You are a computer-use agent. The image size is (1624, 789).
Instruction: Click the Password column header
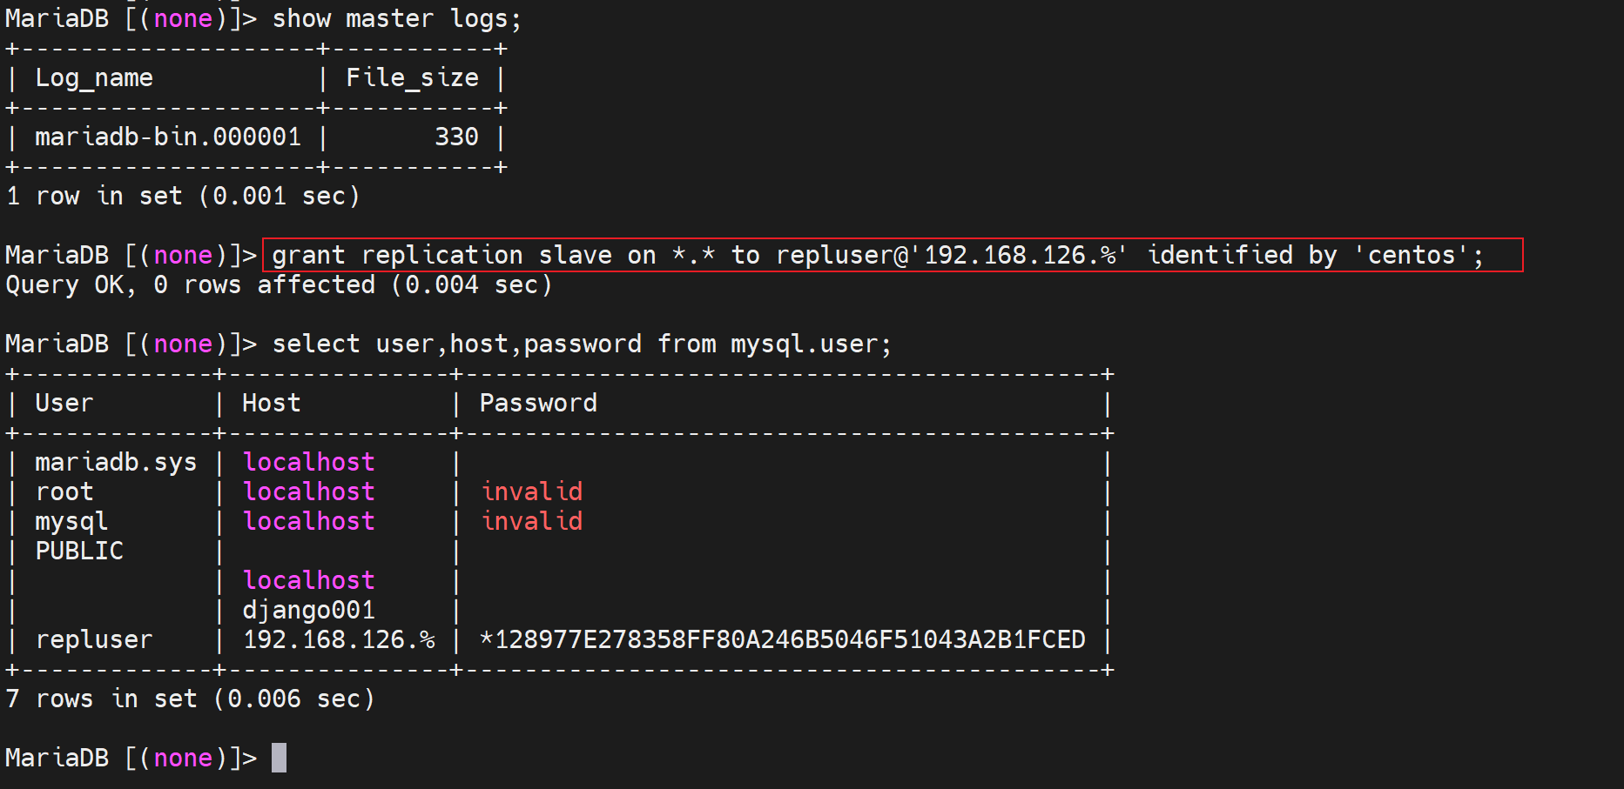pos(538,404)
